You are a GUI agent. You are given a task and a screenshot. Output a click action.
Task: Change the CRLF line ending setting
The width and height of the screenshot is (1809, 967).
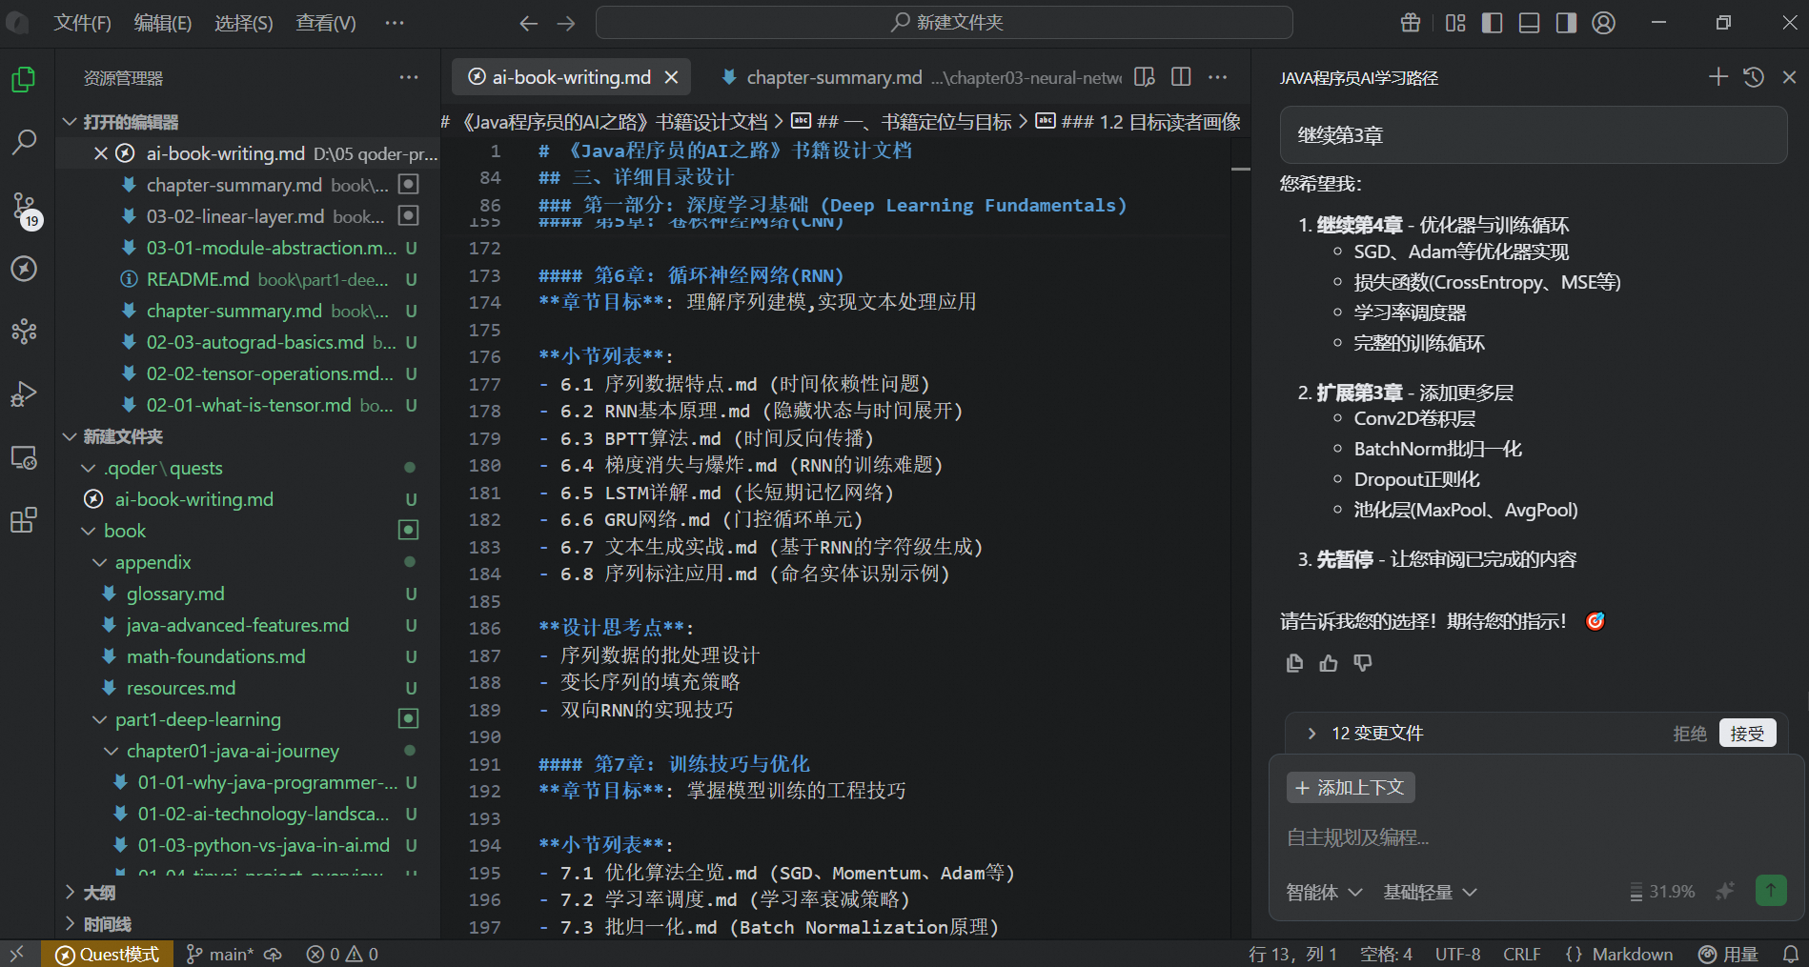coord(1522,954)
